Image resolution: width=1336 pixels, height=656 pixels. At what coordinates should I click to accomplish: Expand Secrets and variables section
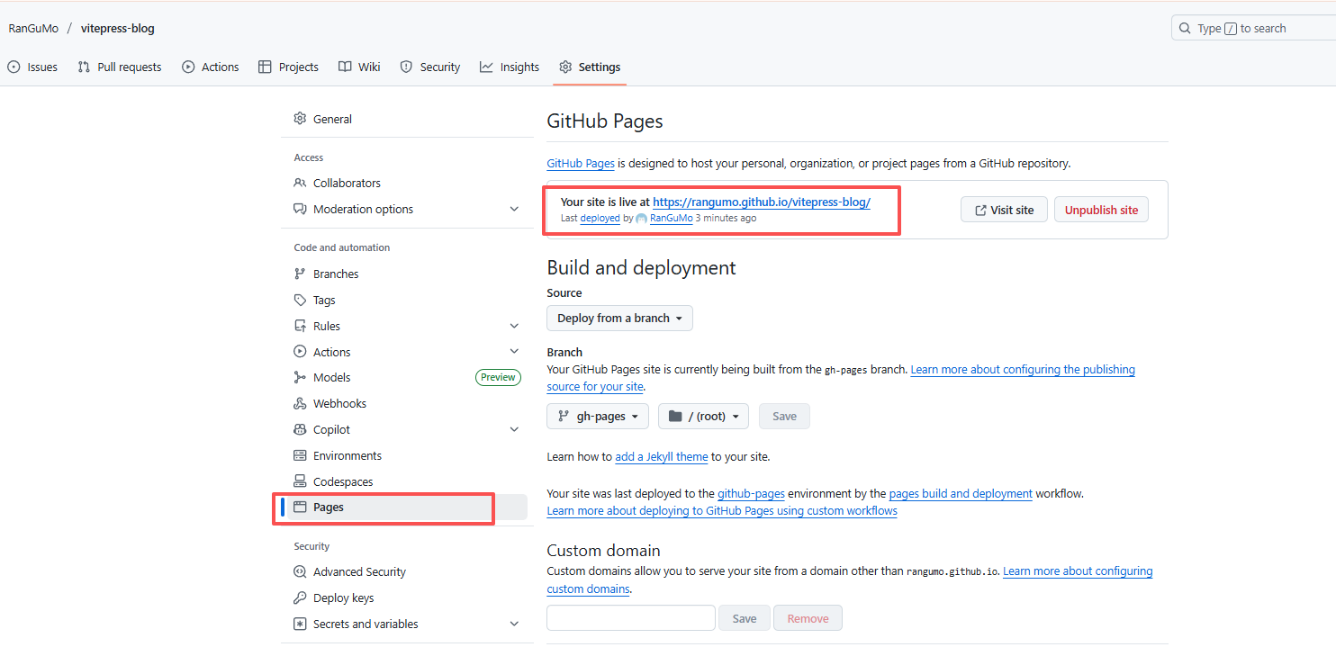tap(514, 624)
